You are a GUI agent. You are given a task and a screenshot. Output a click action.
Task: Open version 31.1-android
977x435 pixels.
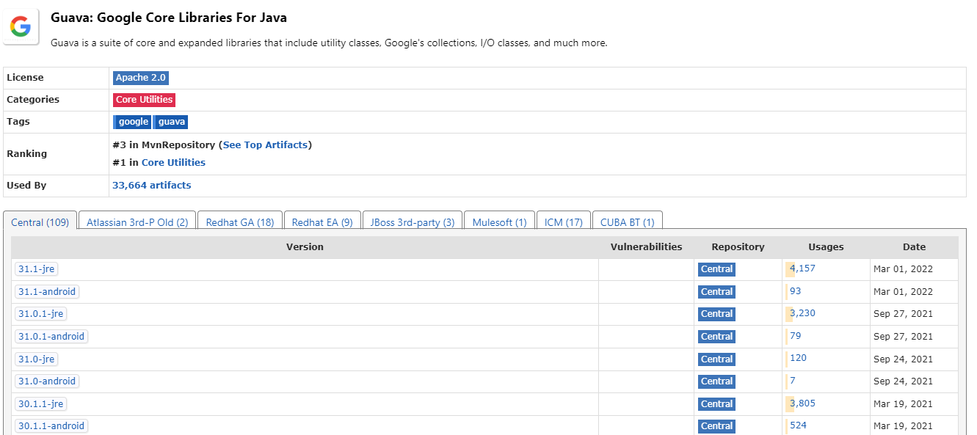pyautogui.click(x=47, y=292)
